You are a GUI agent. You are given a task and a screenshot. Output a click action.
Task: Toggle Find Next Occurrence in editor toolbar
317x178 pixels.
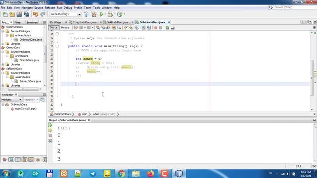pos(108,28)
